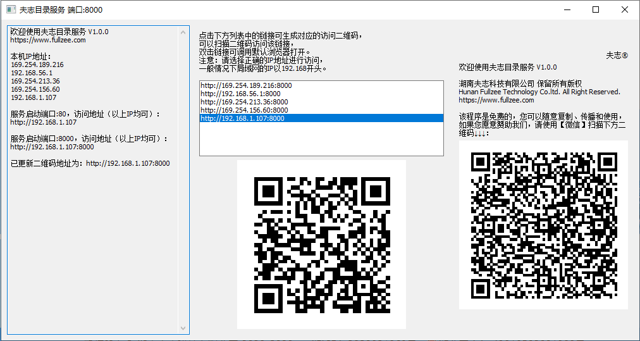This screenshot has height=341, width=640.
Task: Click scroll-up arrow in log panel
Action: coord(183,32)
